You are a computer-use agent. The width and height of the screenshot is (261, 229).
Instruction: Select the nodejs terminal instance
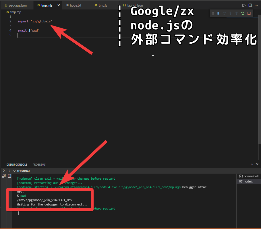pos(247,182)
